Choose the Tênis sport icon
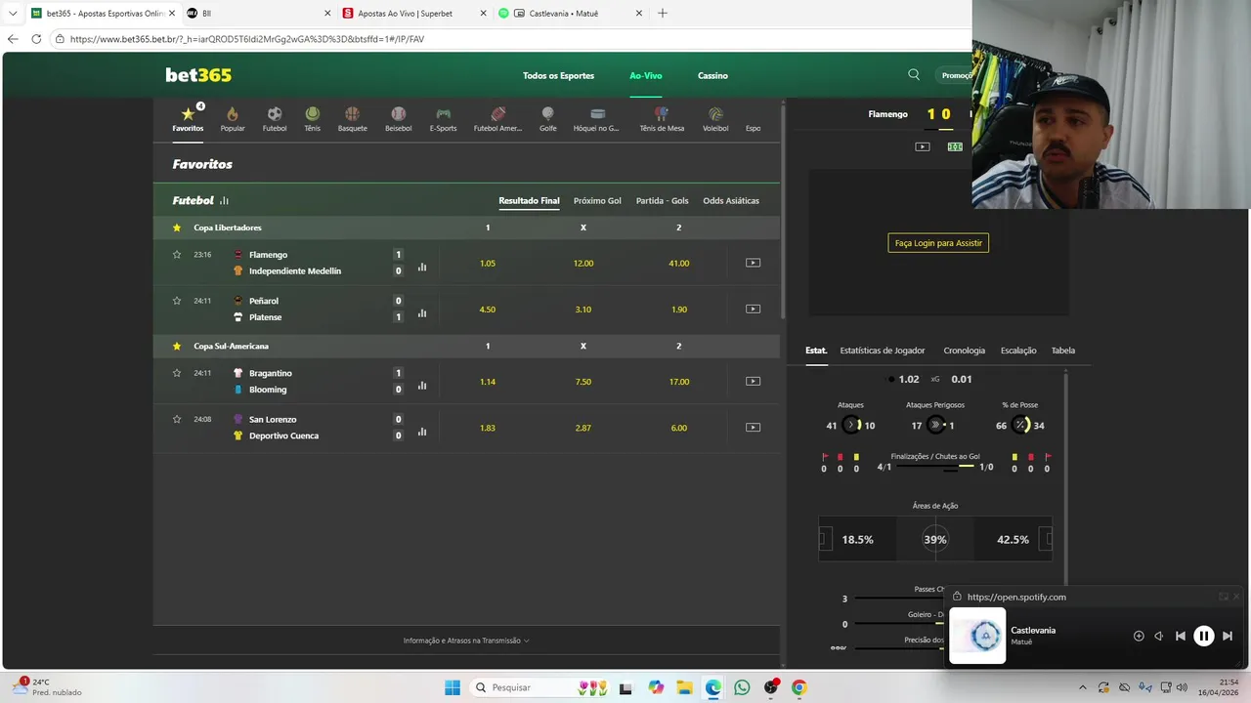1251x703 pixels. point(312,119)
